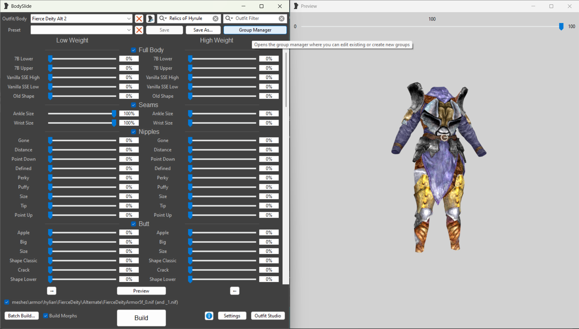Image resolution: width=579 pixels, height=329 pixels.
Task: Uncheck the FierceDeityArmor5f output path checkbox
Action: coord(7,302)
